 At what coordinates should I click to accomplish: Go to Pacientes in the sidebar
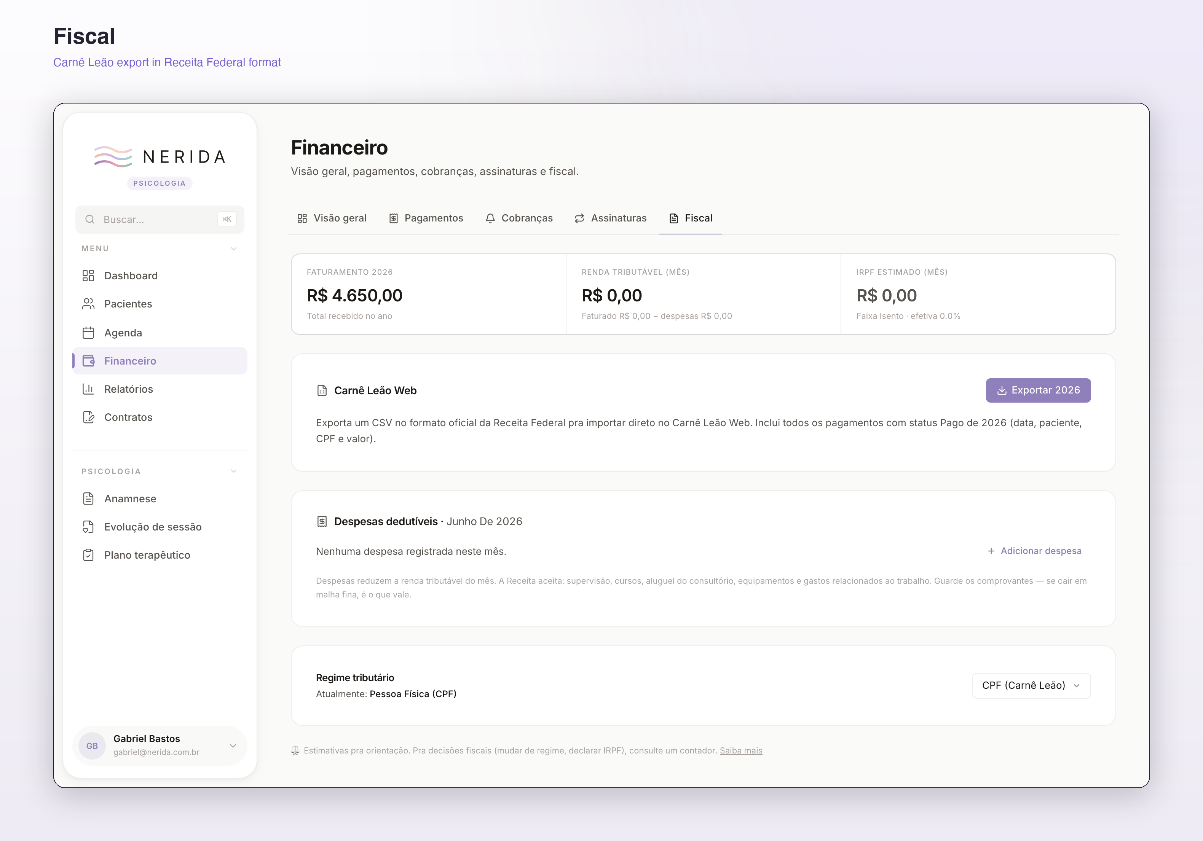pos(160,304)
